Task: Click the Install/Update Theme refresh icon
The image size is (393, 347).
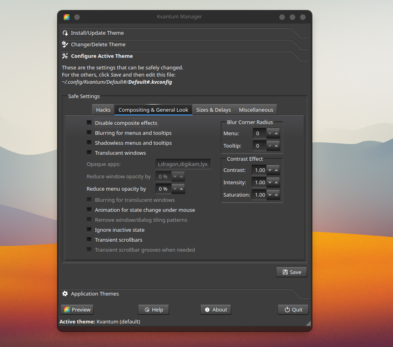Action: point(65,33)
